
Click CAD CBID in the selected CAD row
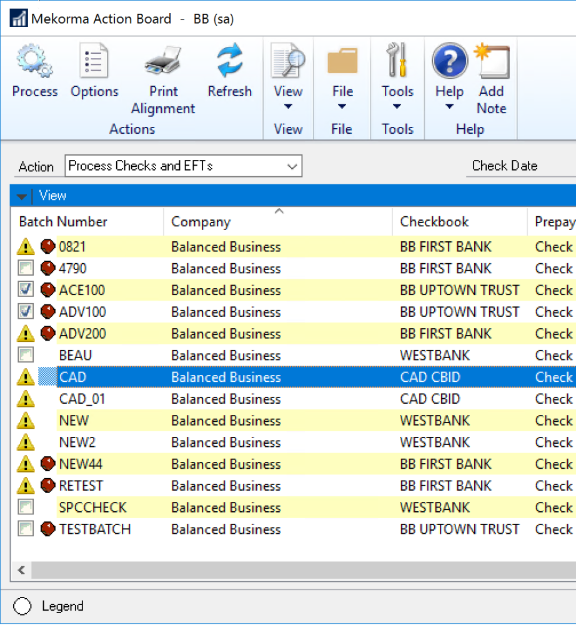coord(430,377)
